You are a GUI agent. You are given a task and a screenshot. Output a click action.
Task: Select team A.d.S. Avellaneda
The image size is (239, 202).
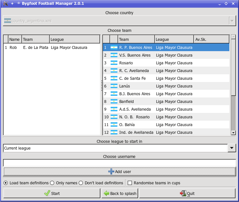[x=166, y=109]
